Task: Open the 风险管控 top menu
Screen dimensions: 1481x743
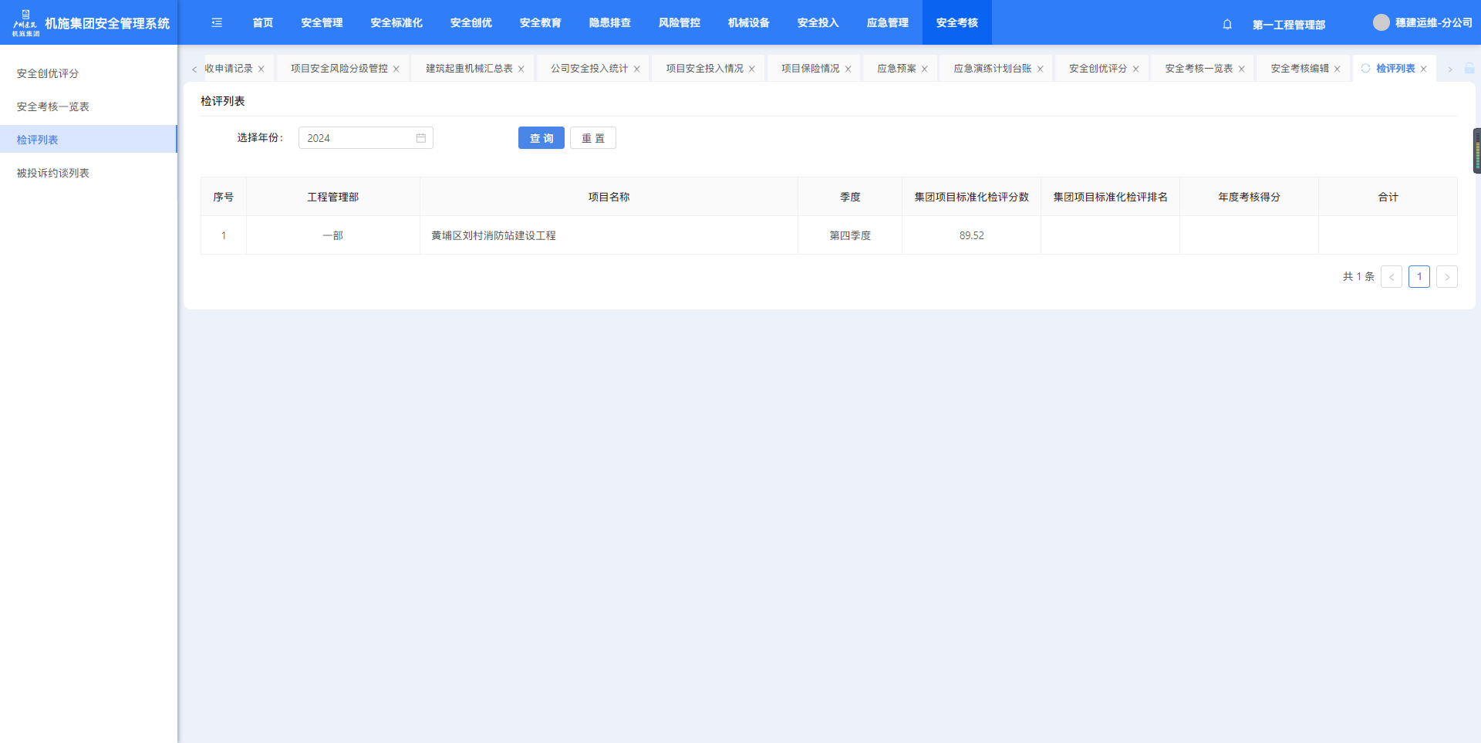Action: point(679,23)
